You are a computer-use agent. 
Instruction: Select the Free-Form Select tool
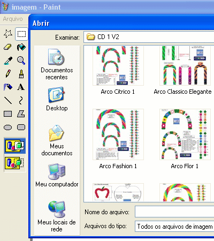8,34
